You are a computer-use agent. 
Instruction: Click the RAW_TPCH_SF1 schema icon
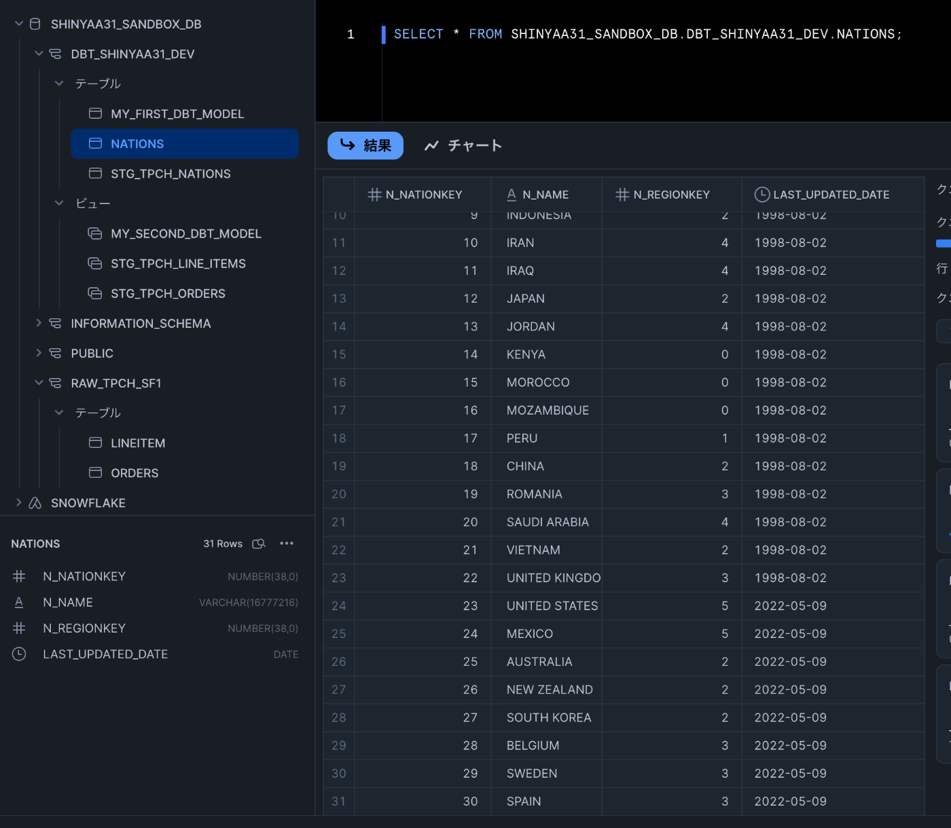pyautogui.click(x=55, y=383)
